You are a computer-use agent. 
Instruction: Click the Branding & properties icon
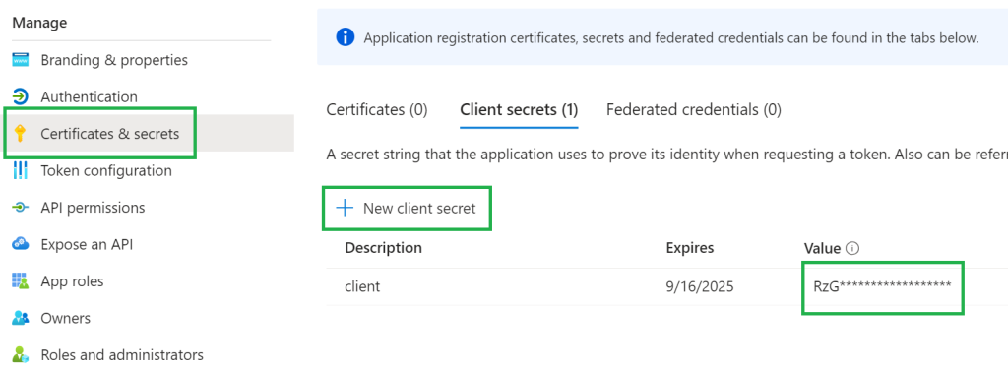click(21, 60)
